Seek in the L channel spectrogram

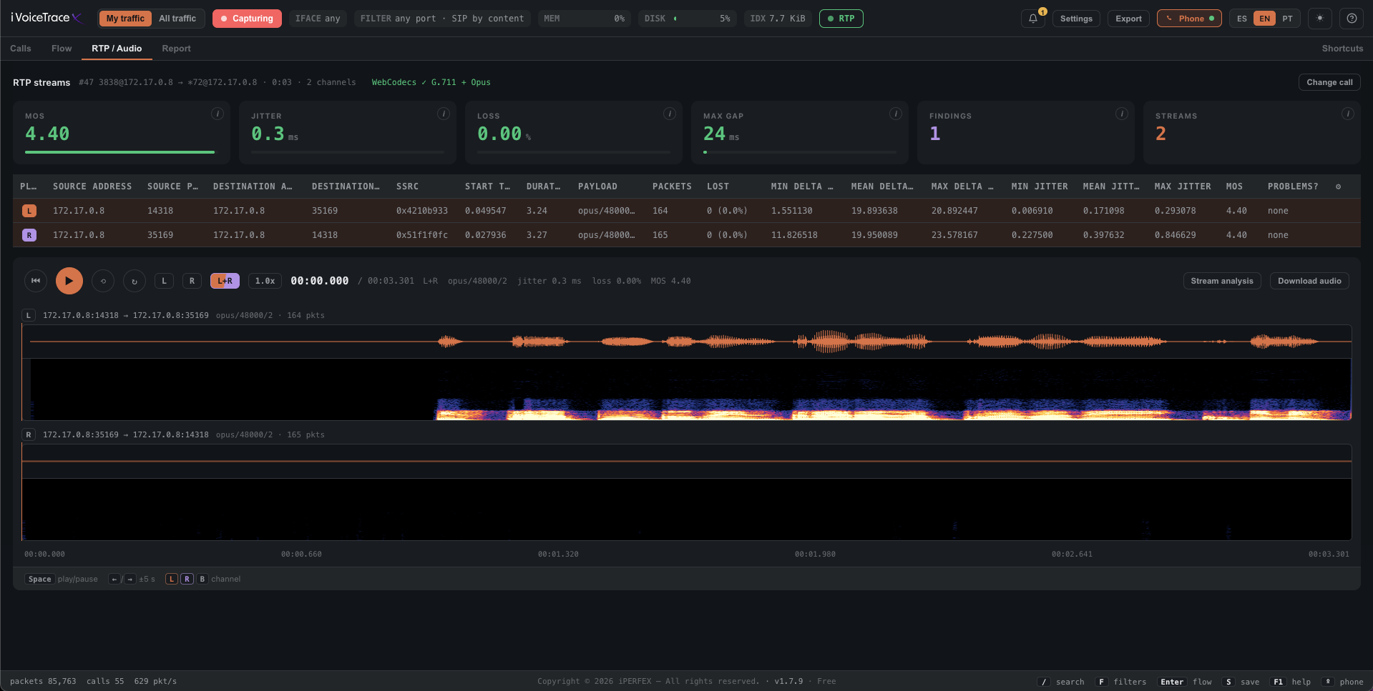tap(687, 389)
